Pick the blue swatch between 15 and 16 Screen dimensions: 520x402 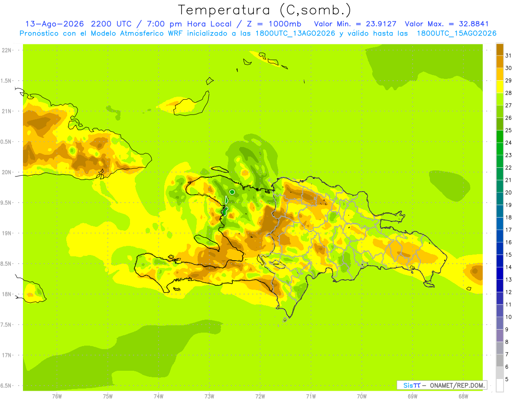(500, 248)
